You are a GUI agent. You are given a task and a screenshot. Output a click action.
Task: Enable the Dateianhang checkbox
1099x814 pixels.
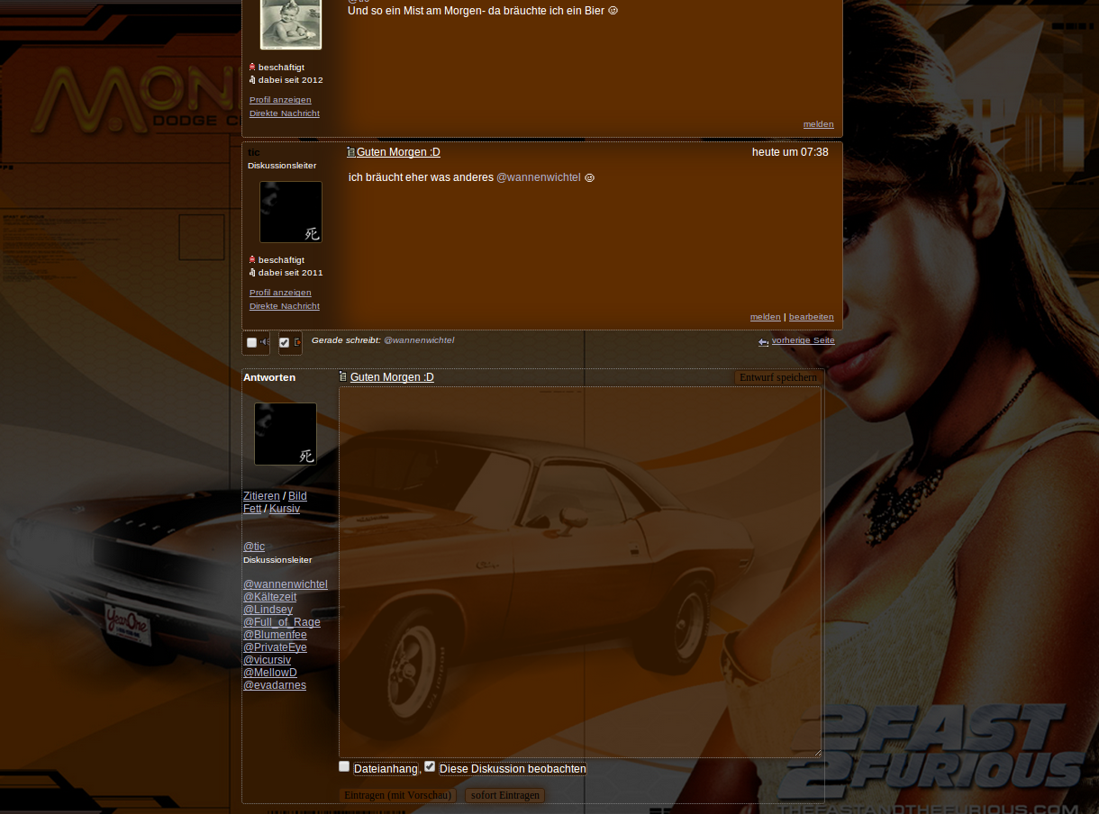pos(344,766)
